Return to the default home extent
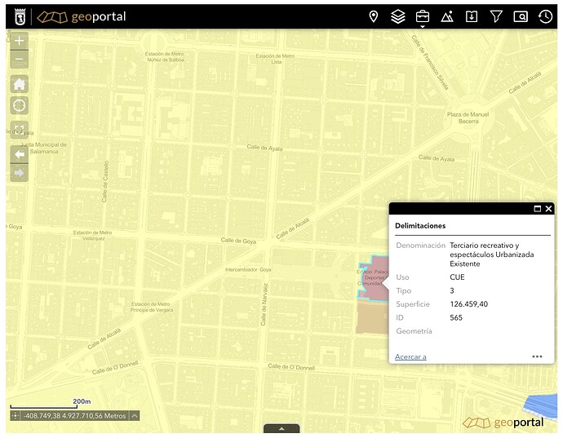 click(x=20, y=84)
